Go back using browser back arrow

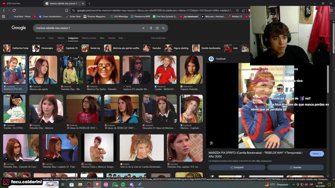point(4,10)
